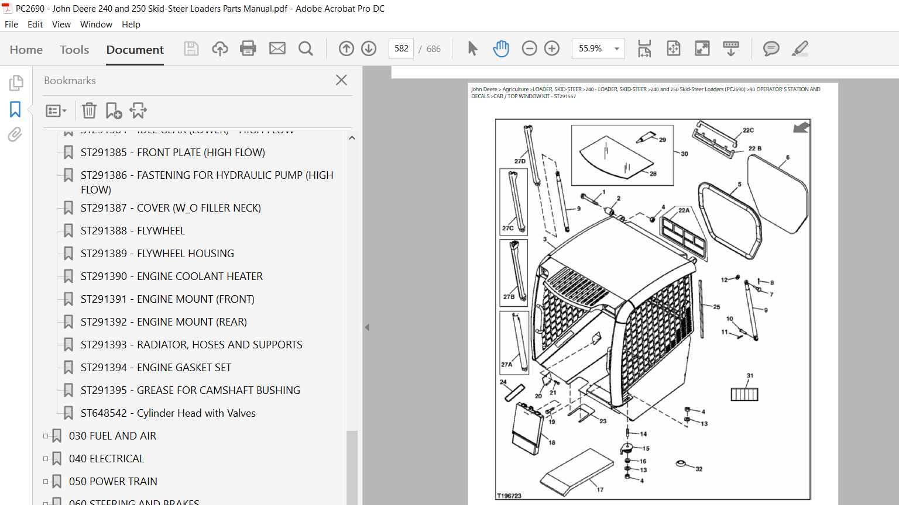
Task: Click the scroll up arrow of bookmarks list
Action: [x=352, y=138]
